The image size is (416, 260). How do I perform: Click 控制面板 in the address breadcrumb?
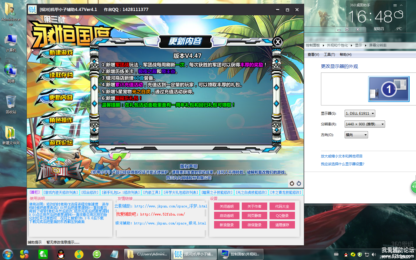tap(313, 45)
